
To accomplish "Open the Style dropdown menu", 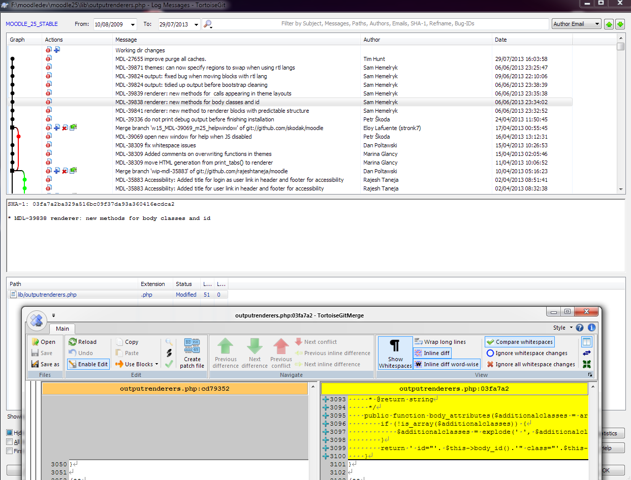I will 563,328.
